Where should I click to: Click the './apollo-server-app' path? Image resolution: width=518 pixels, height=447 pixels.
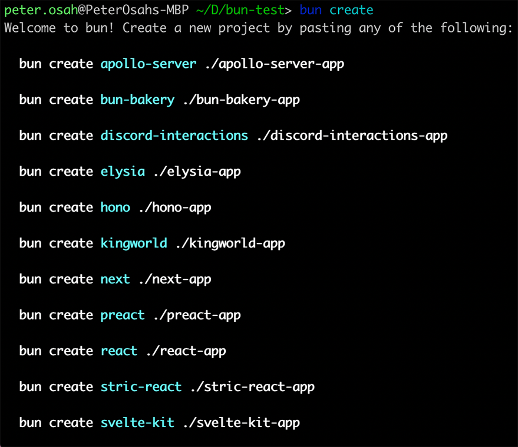[x=275, y=64]
